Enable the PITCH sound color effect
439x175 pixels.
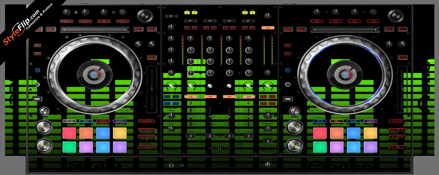click(167, 103)
